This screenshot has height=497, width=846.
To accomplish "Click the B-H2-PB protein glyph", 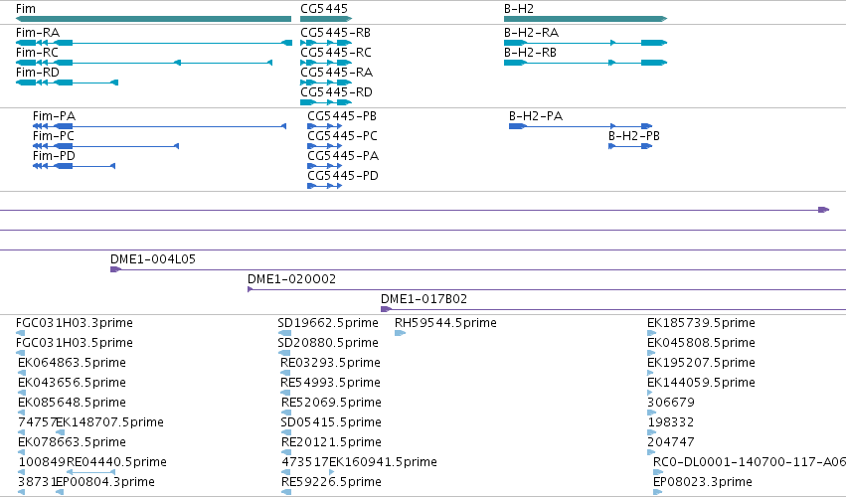I will point(630,146).
